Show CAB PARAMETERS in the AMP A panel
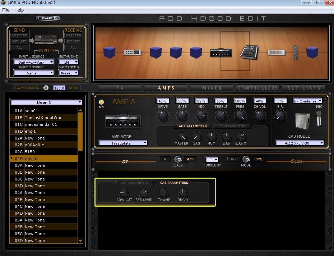 coord(232,126)
